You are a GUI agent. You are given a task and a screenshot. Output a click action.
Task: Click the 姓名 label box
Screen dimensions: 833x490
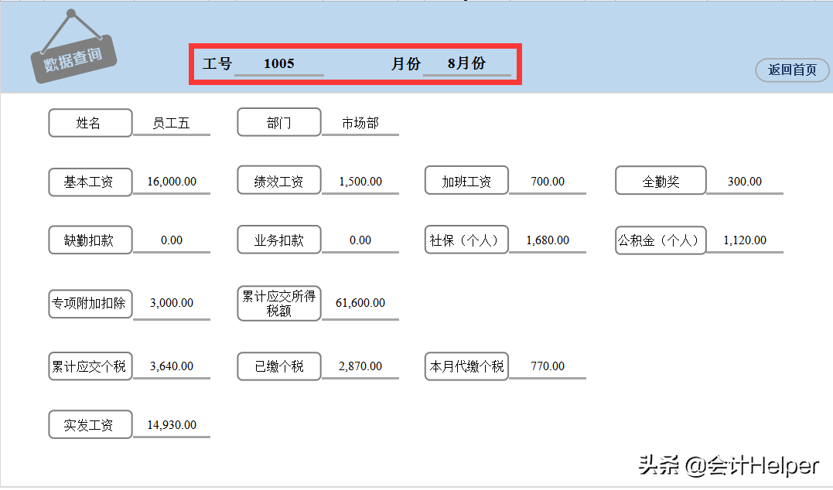[x=90, y=123]
